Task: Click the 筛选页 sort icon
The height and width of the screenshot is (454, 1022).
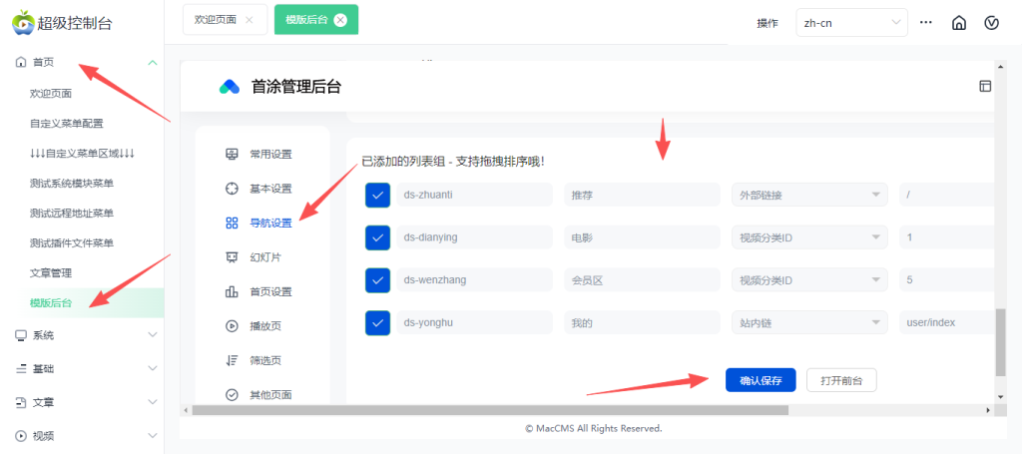Action: (232, 360)
